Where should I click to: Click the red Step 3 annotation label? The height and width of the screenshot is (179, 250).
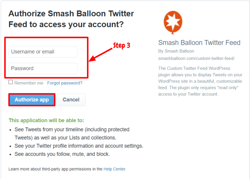point(122,46)
